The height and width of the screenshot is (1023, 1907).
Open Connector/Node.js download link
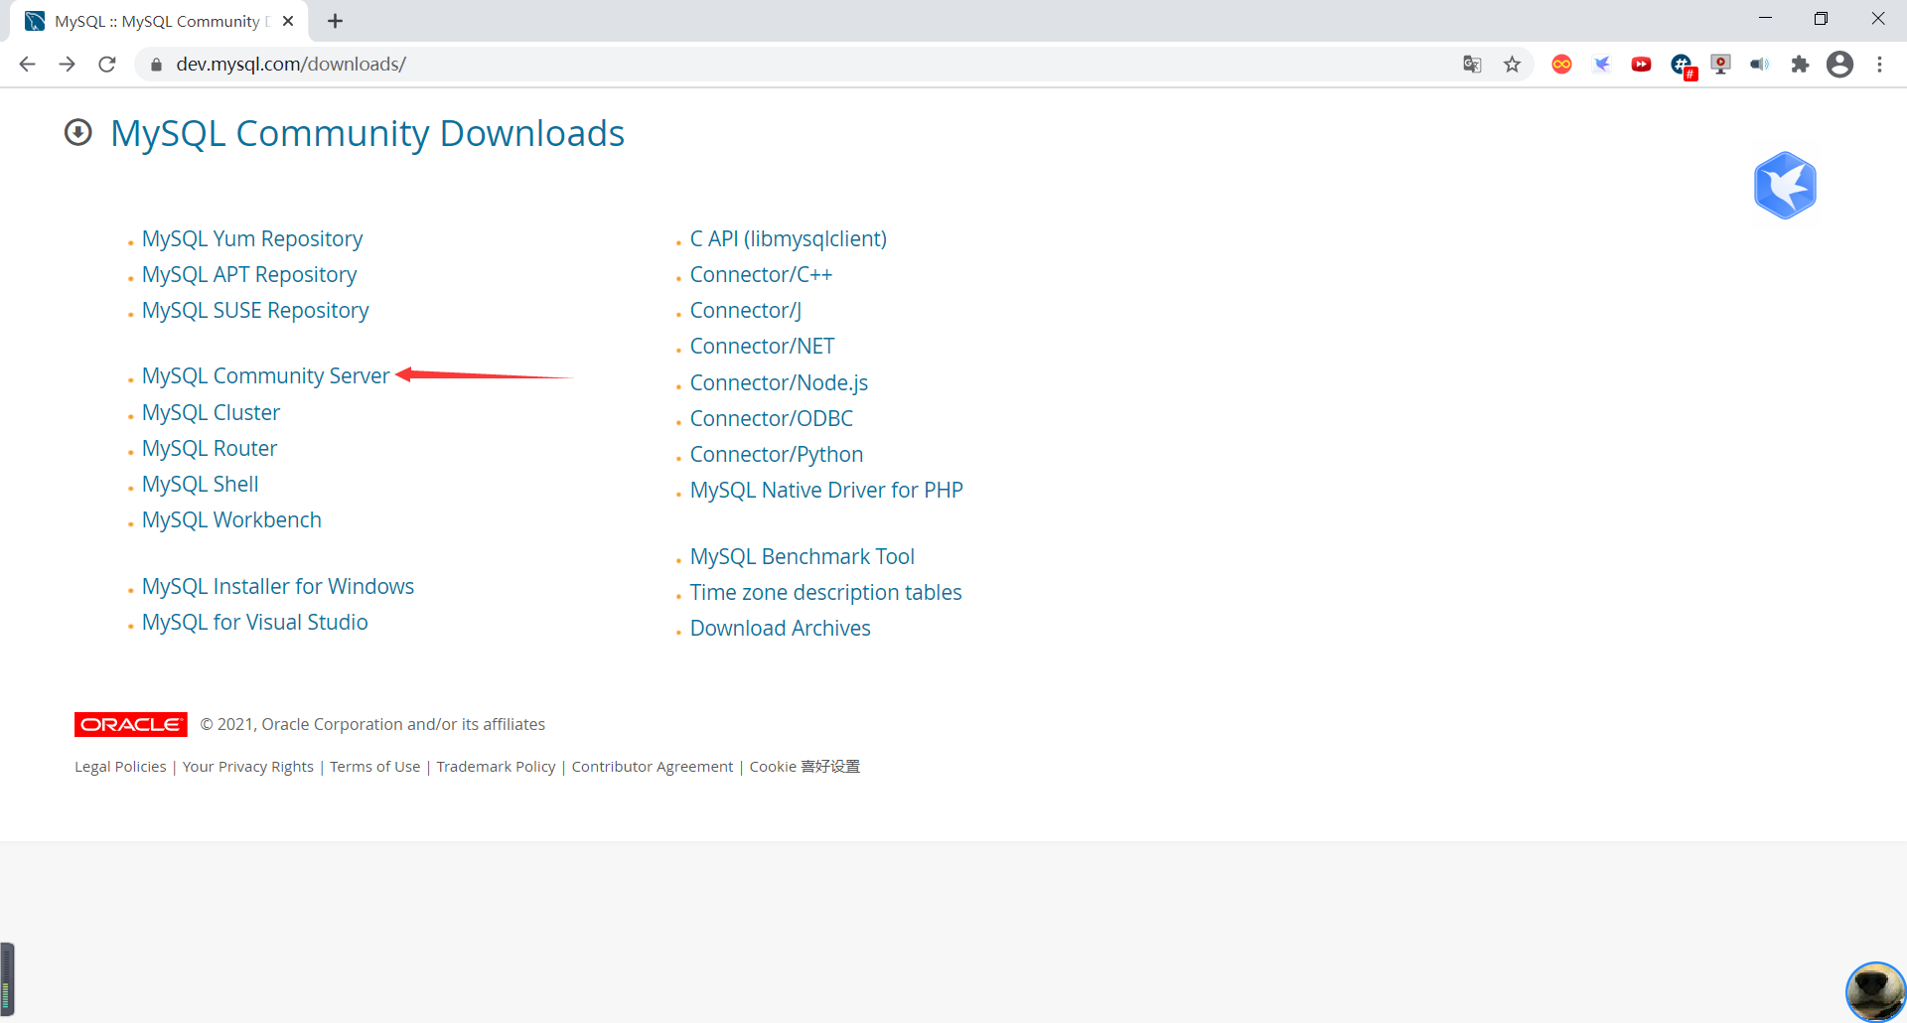tap(779, 383)
